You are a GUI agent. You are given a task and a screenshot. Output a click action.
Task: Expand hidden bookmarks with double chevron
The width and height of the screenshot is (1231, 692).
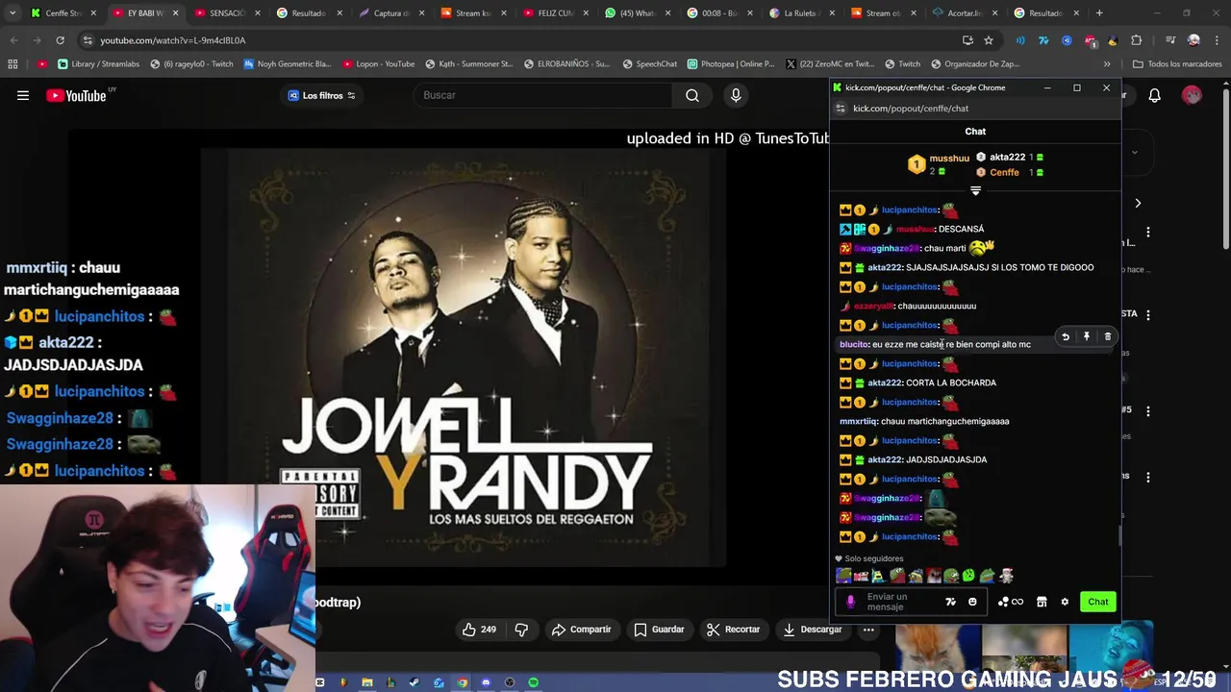point(1107,64)
